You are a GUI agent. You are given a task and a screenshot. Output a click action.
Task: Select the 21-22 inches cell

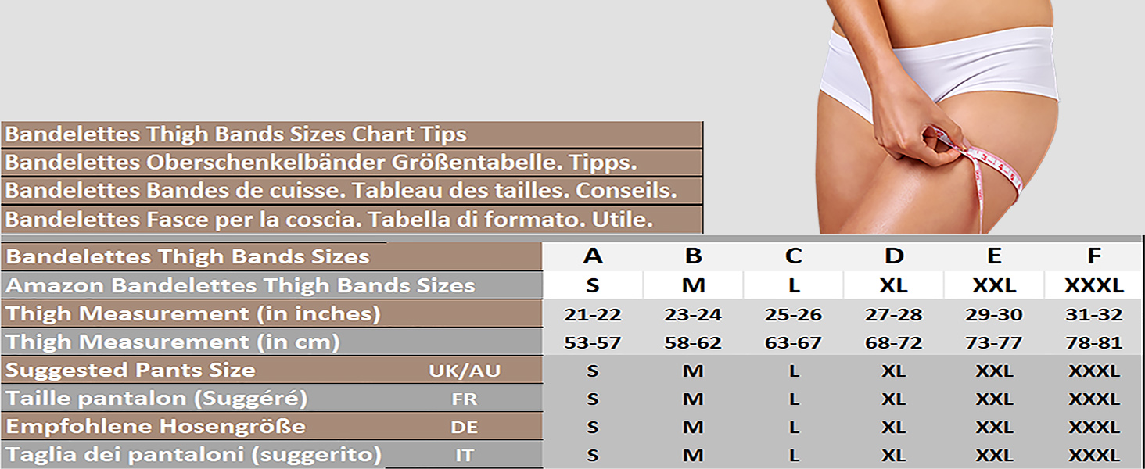(593, 315)
